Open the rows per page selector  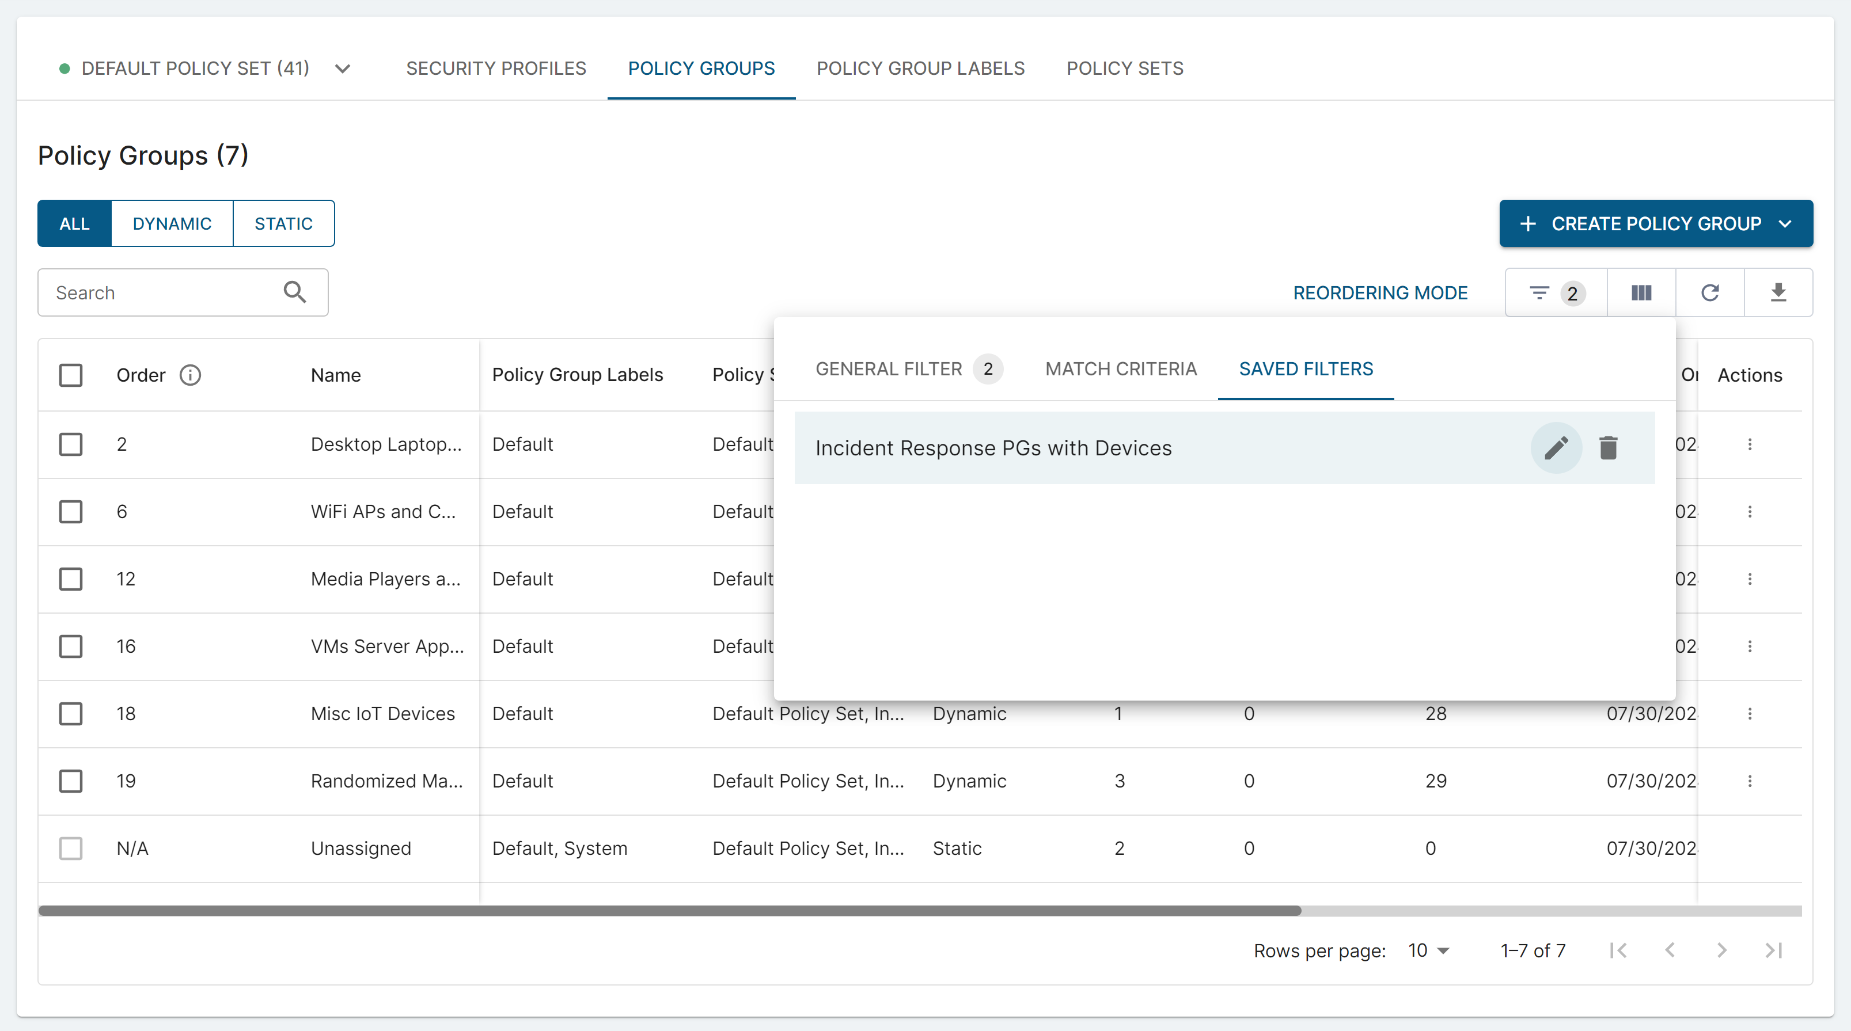[x=1428, y=950]
